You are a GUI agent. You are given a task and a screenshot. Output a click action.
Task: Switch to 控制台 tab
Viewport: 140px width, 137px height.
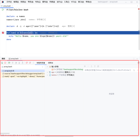(50, 63)
